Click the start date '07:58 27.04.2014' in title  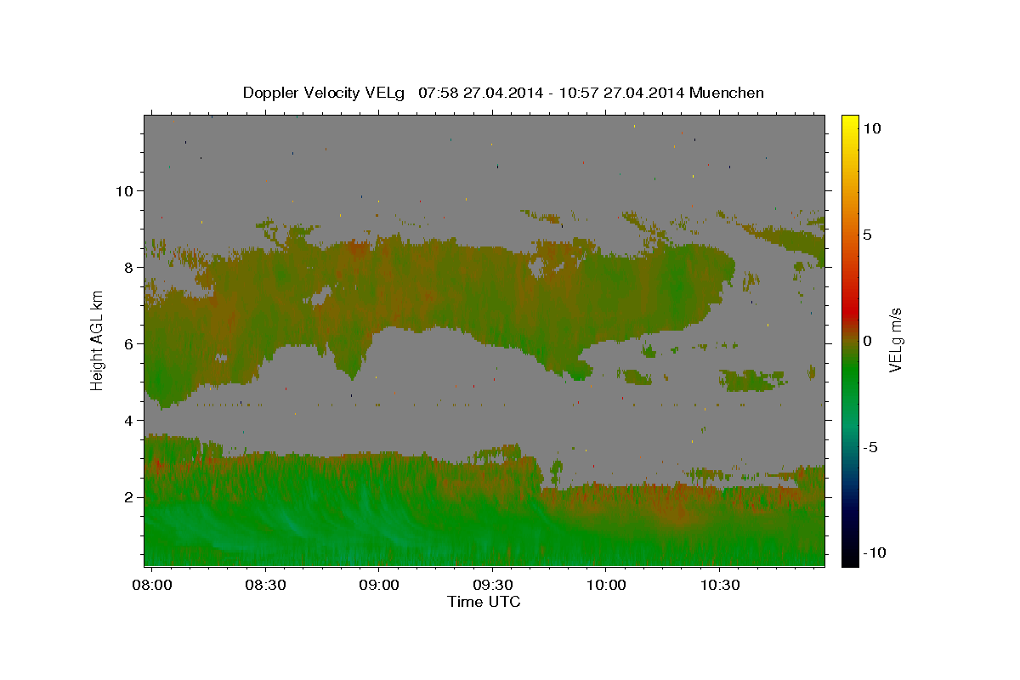click(x=481, y=93)
